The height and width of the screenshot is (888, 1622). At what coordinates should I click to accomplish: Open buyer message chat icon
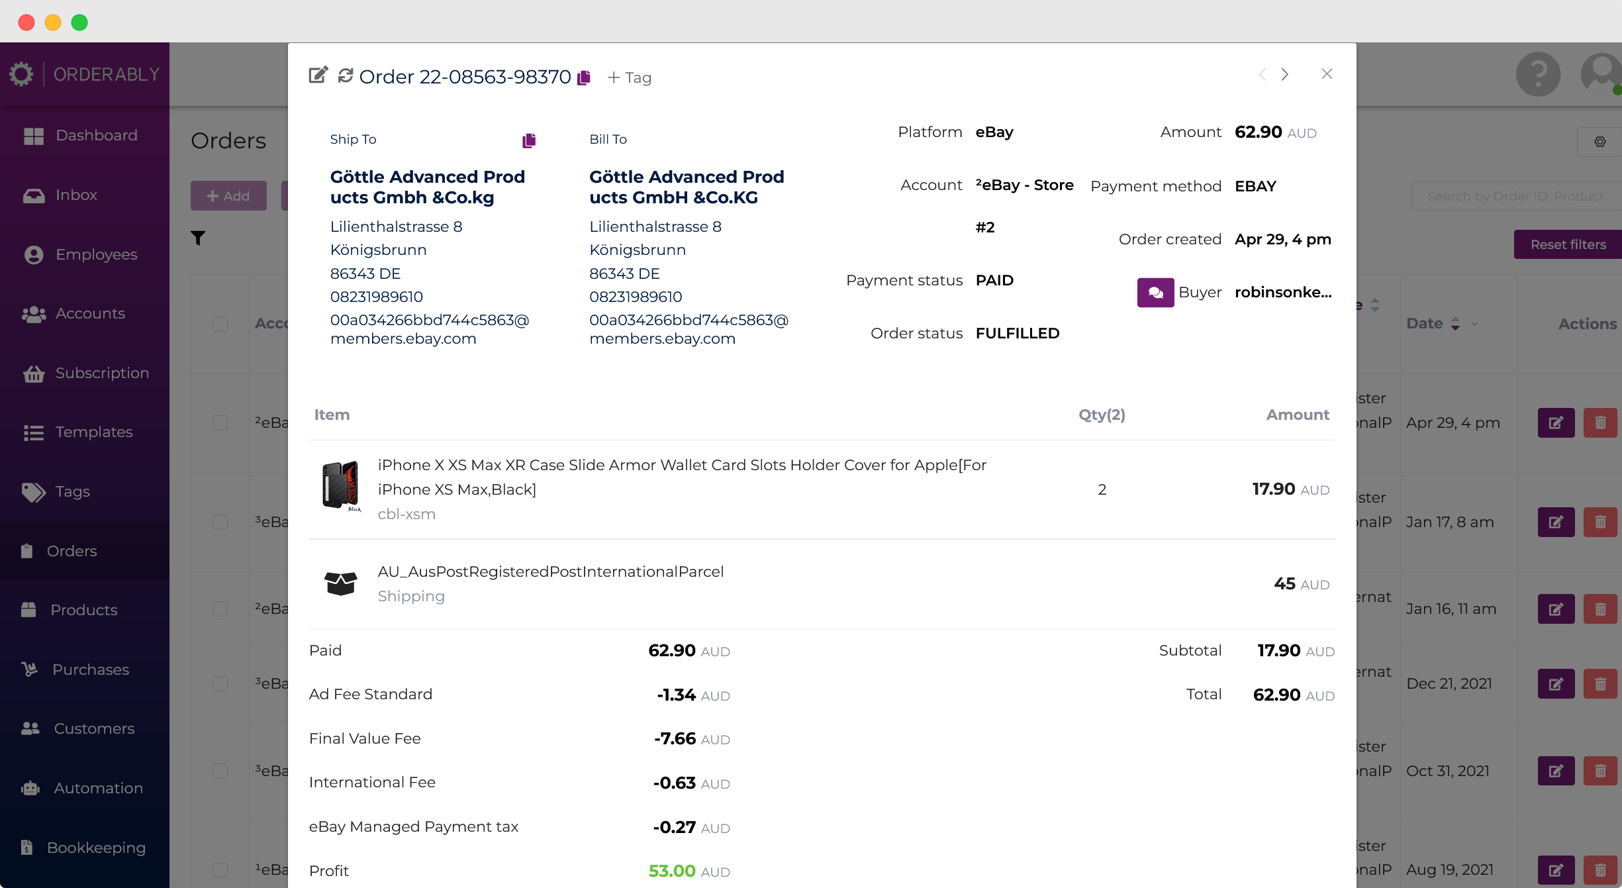pos(1156,292)
